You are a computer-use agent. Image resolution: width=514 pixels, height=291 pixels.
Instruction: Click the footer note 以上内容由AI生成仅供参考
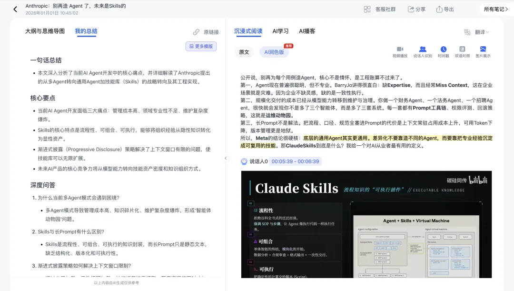pos(117,283)
